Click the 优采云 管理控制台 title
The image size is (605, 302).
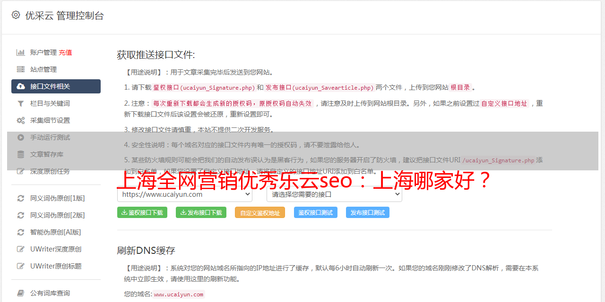64,16
